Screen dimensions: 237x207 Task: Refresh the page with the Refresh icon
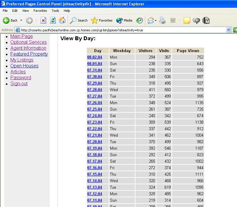53,20
